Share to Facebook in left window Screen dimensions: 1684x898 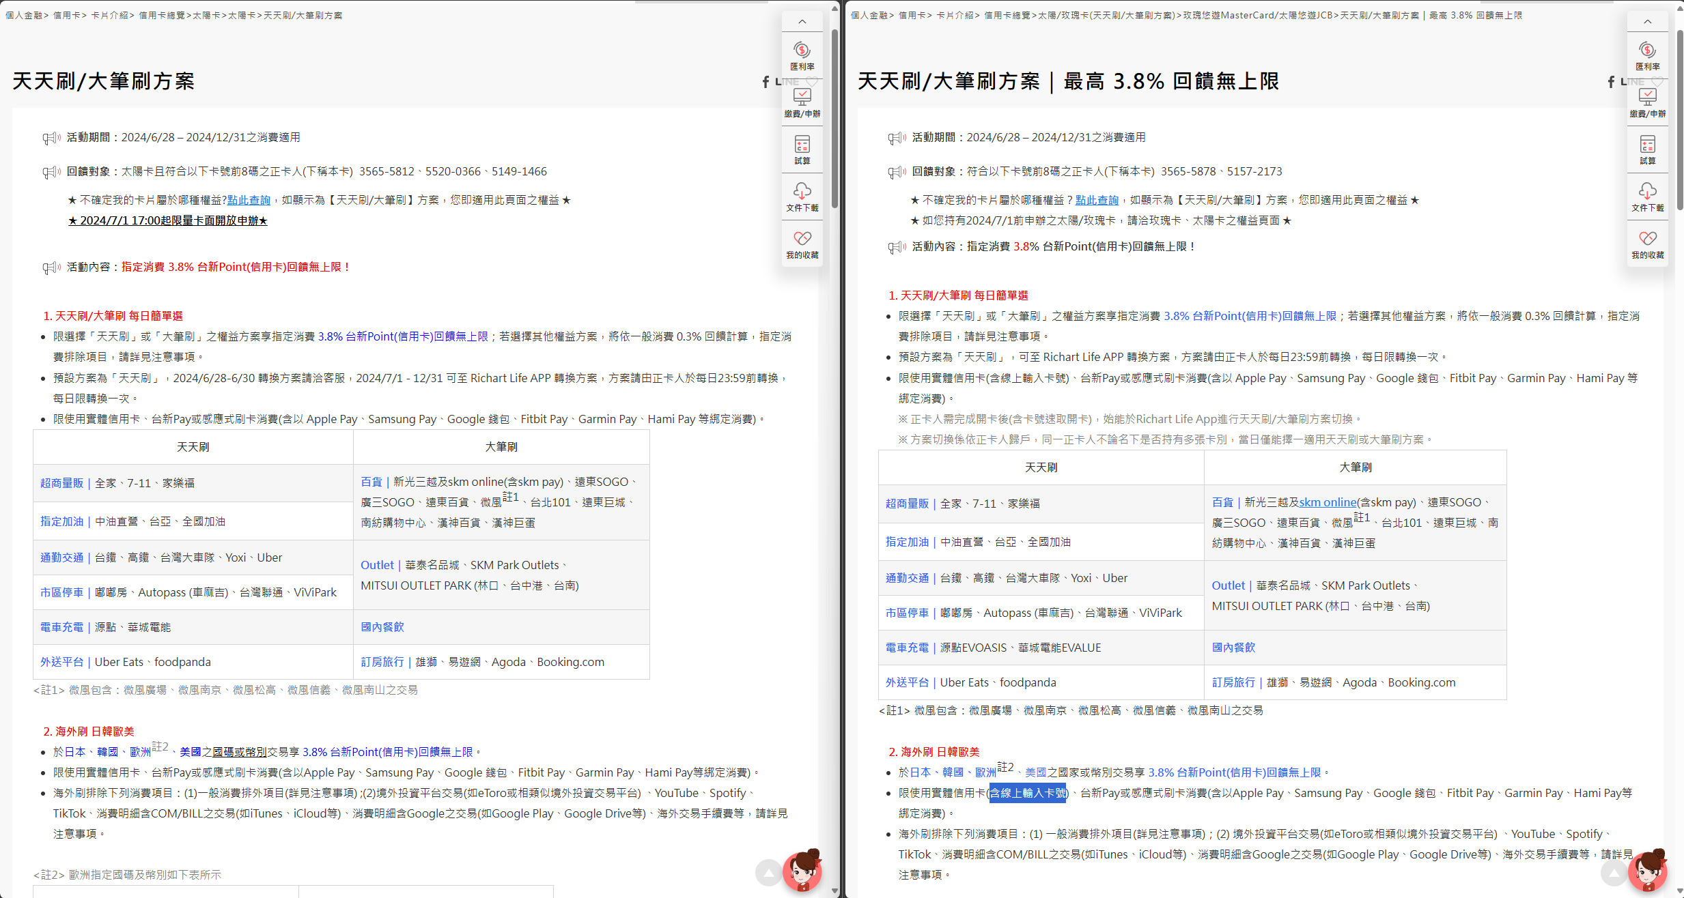766,82
